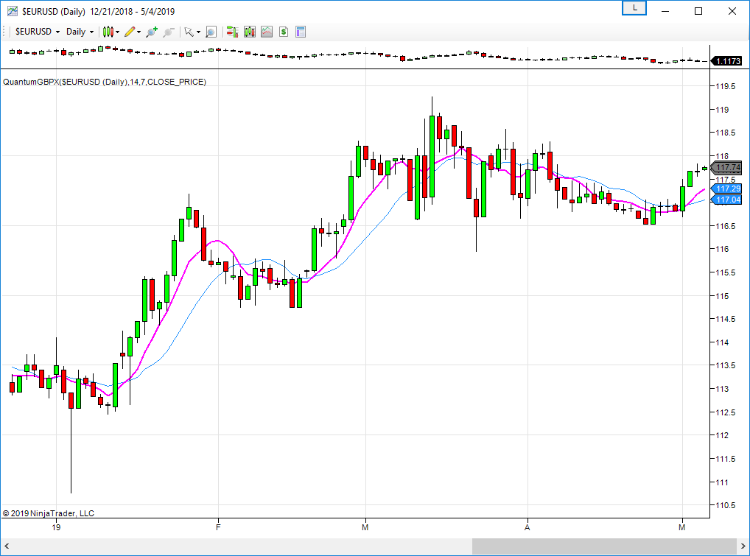Minimize the chart window
This screenshot has height=556, width=750.
(x=665, y=11)
